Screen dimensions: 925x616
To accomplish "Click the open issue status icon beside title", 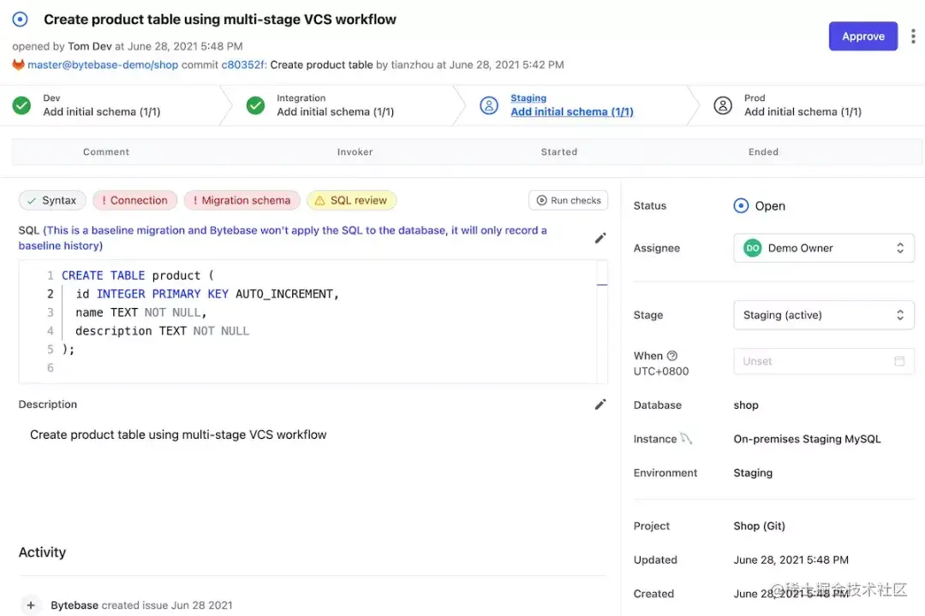I will pos(21,20).
